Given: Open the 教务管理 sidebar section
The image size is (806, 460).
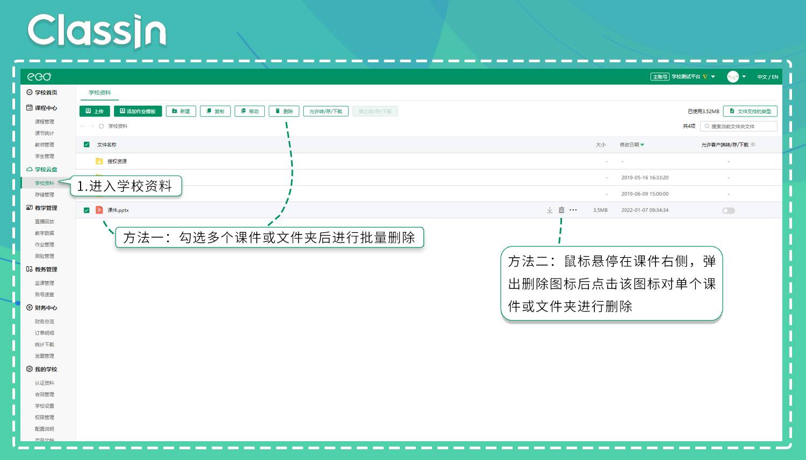Looking at the screenshot, I should pyautogui.click(x=41, y=269).
